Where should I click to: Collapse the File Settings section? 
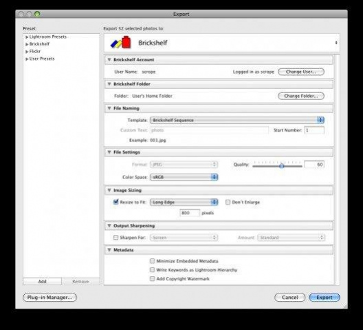[109, 152]
